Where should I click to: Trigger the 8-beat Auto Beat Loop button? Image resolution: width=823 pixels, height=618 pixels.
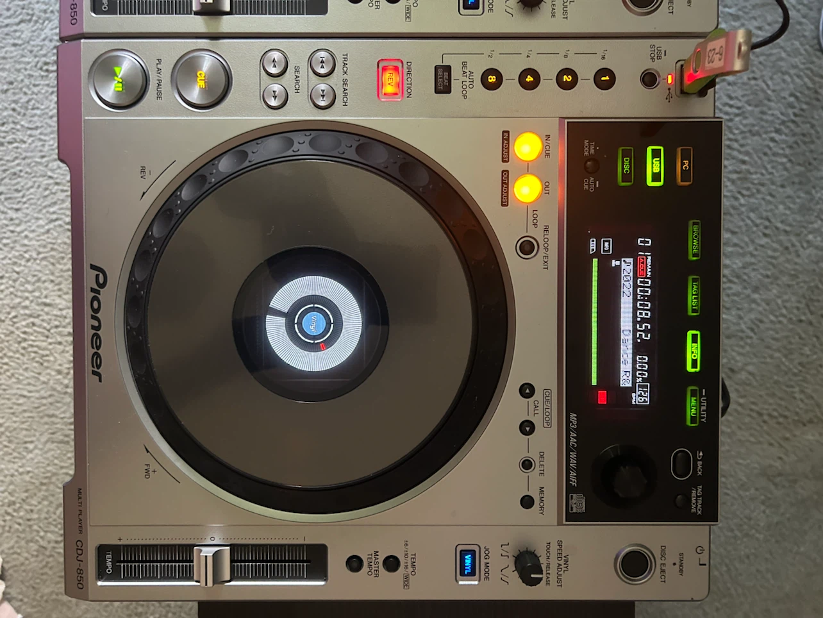pos(492,79)
